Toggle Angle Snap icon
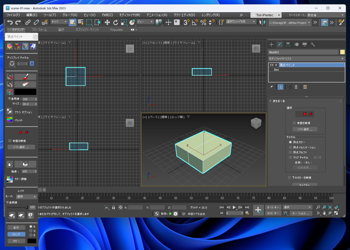This screenshot has height=250, width=350. point(195,22)
